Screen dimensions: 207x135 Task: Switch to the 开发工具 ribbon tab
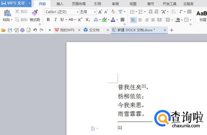click(x=169, y=4)
